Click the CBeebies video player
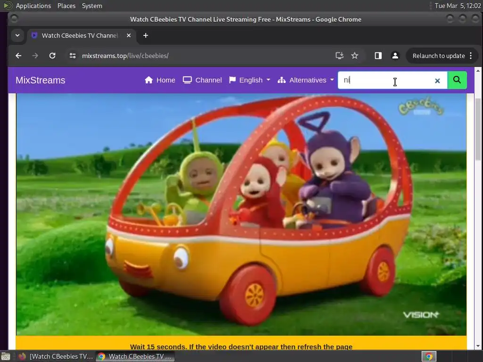The height and width of the screenshot is (362, 483). 241,214
